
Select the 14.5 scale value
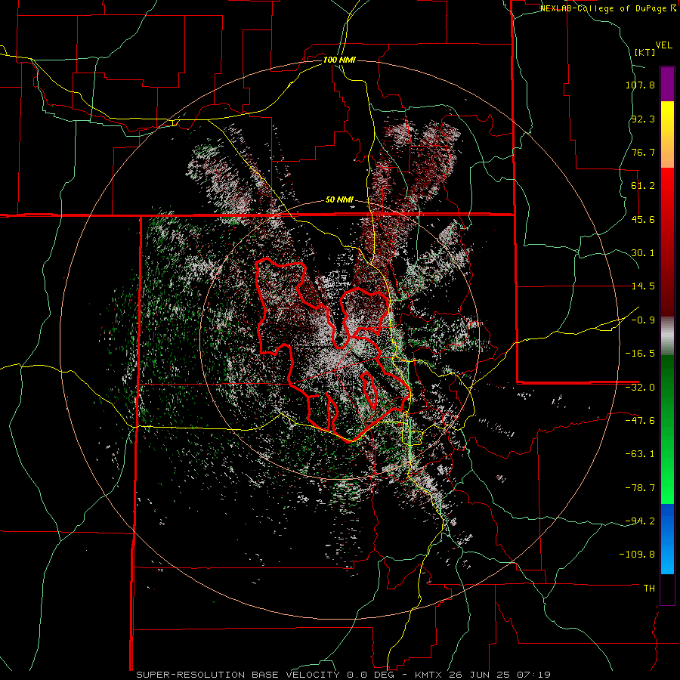(643, 286)
